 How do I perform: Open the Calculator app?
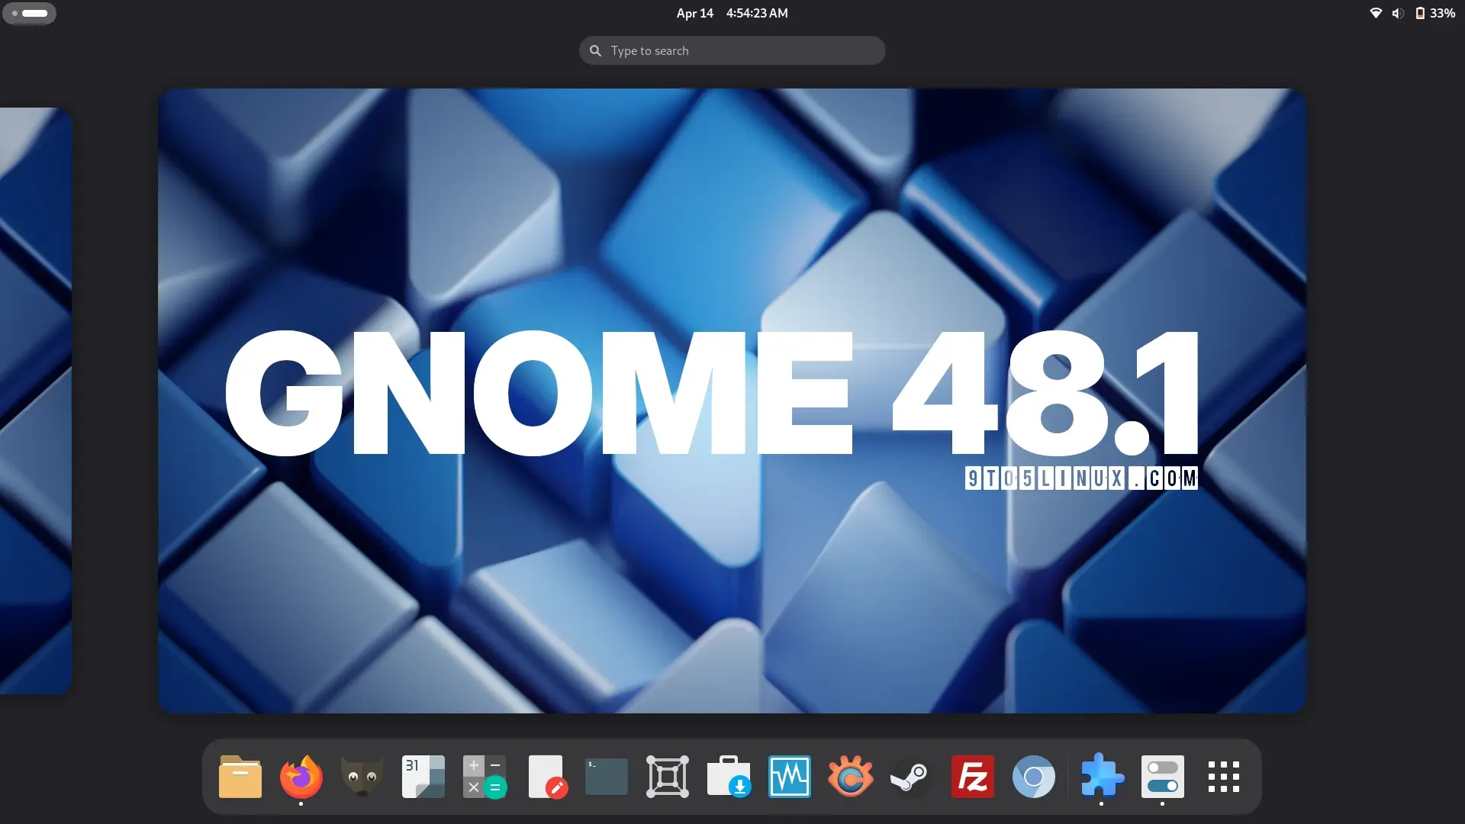tap(484, 777)
